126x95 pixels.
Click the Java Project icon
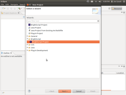tap(29, 28)
